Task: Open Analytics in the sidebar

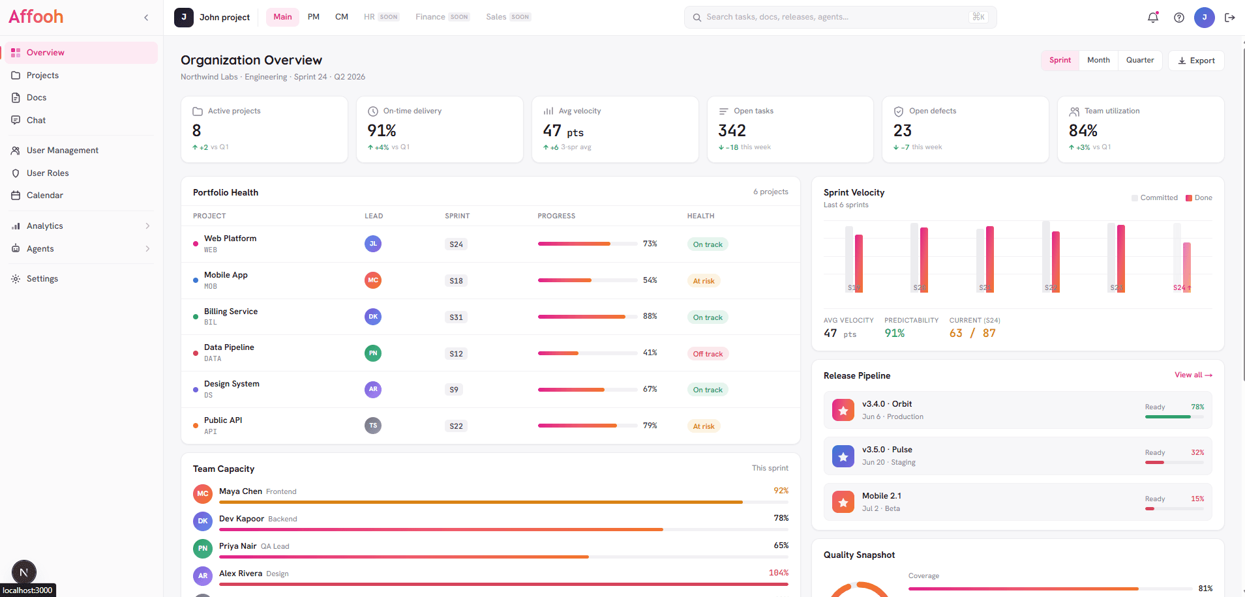Action: point(82,226)
